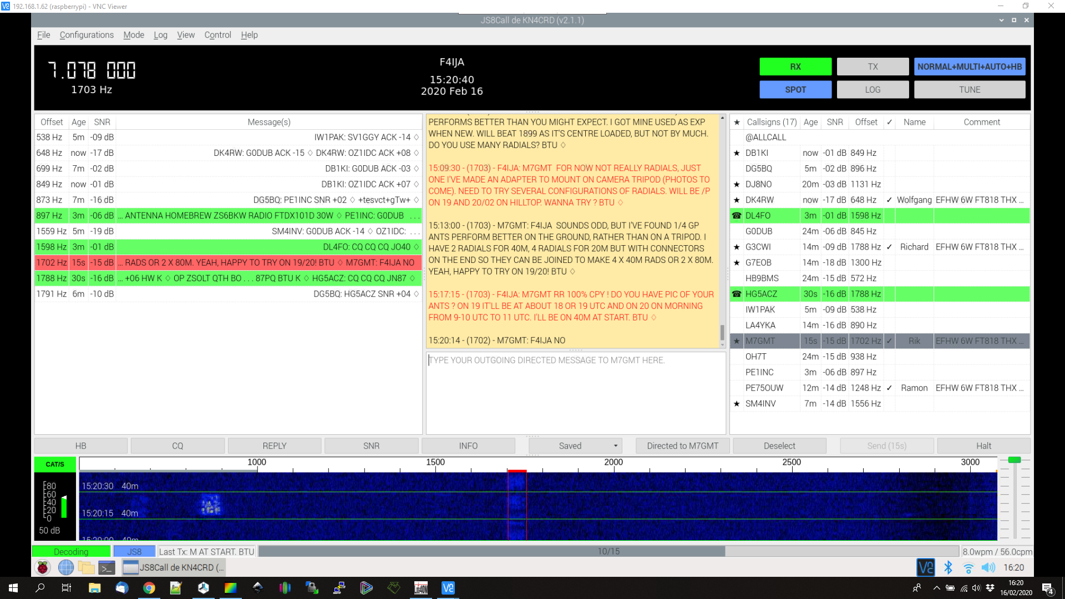This screenshot has height=599, width=1065.
Task: Open the Pi Bluetooth tray icon
Action: (948, 567)
